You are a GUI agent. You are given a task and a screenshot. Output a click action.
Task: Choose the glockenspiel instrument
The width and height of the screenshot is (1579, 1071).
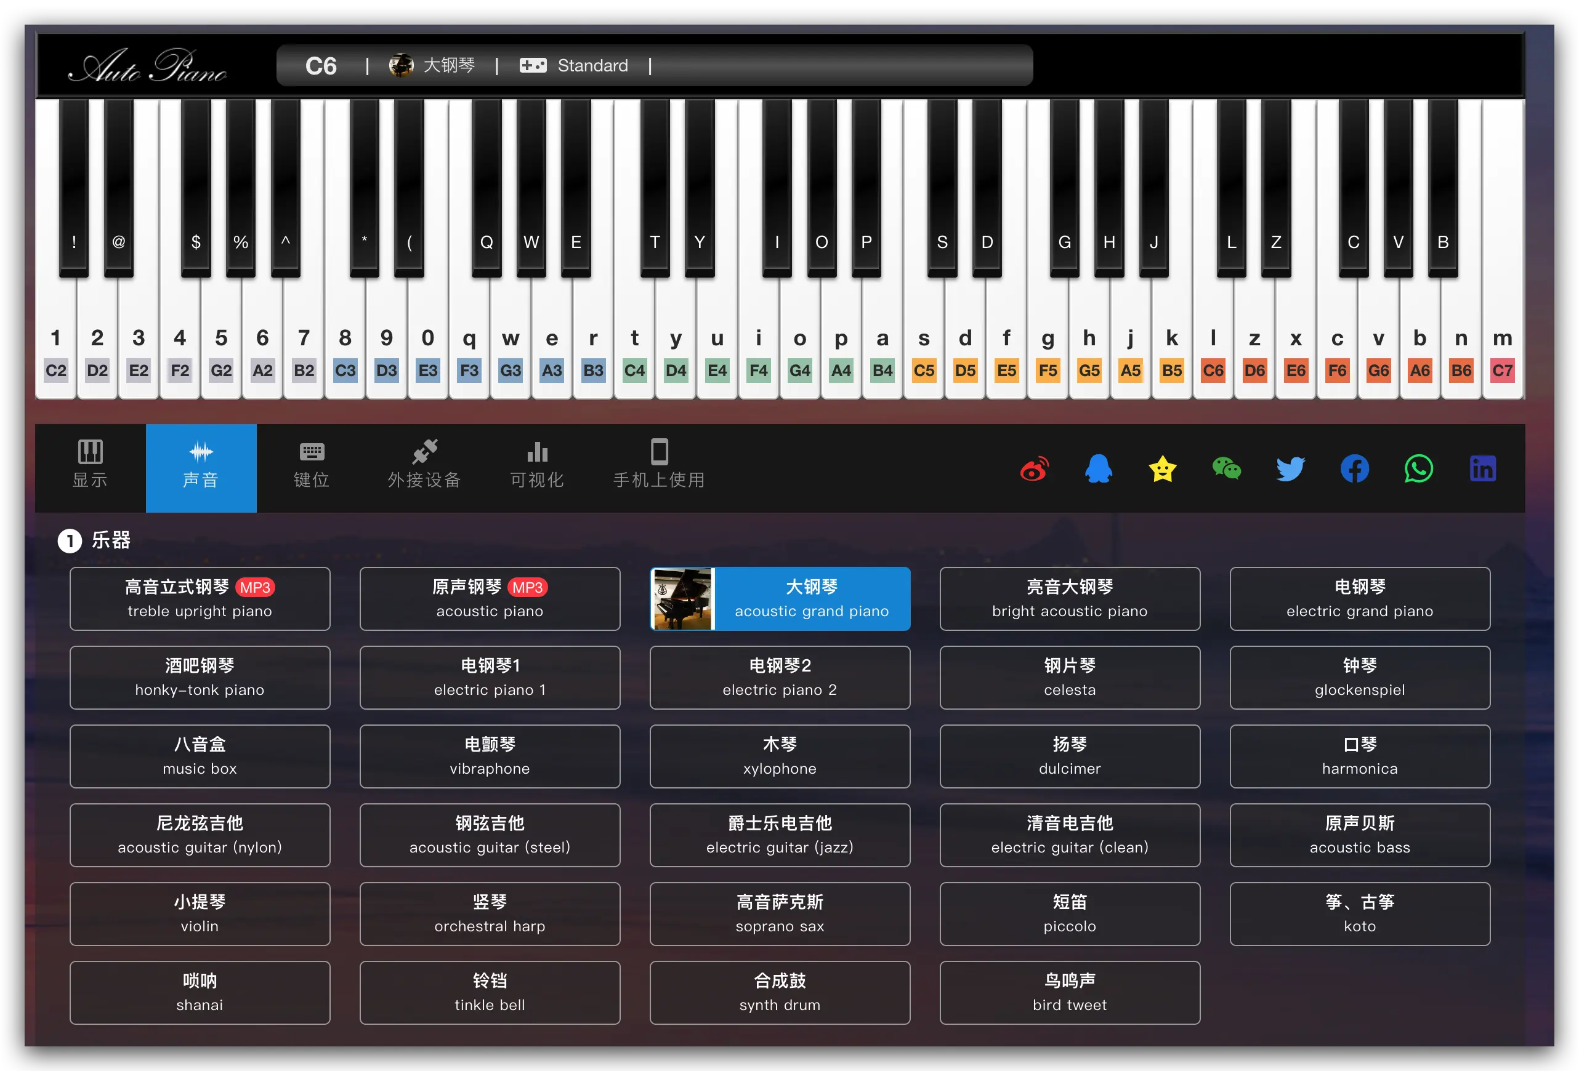[1360, 677]
